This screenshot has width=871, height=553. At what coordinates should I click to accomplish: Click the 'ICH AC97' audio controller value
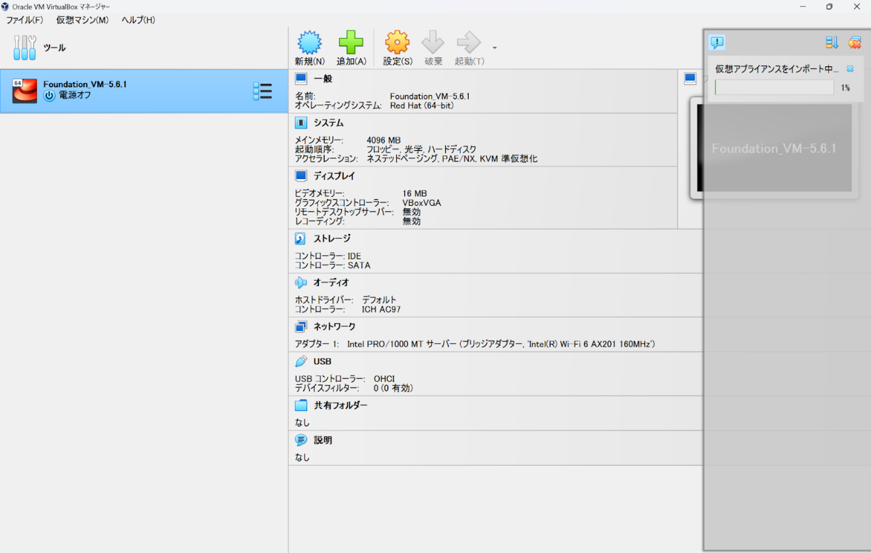coord(382,309)
